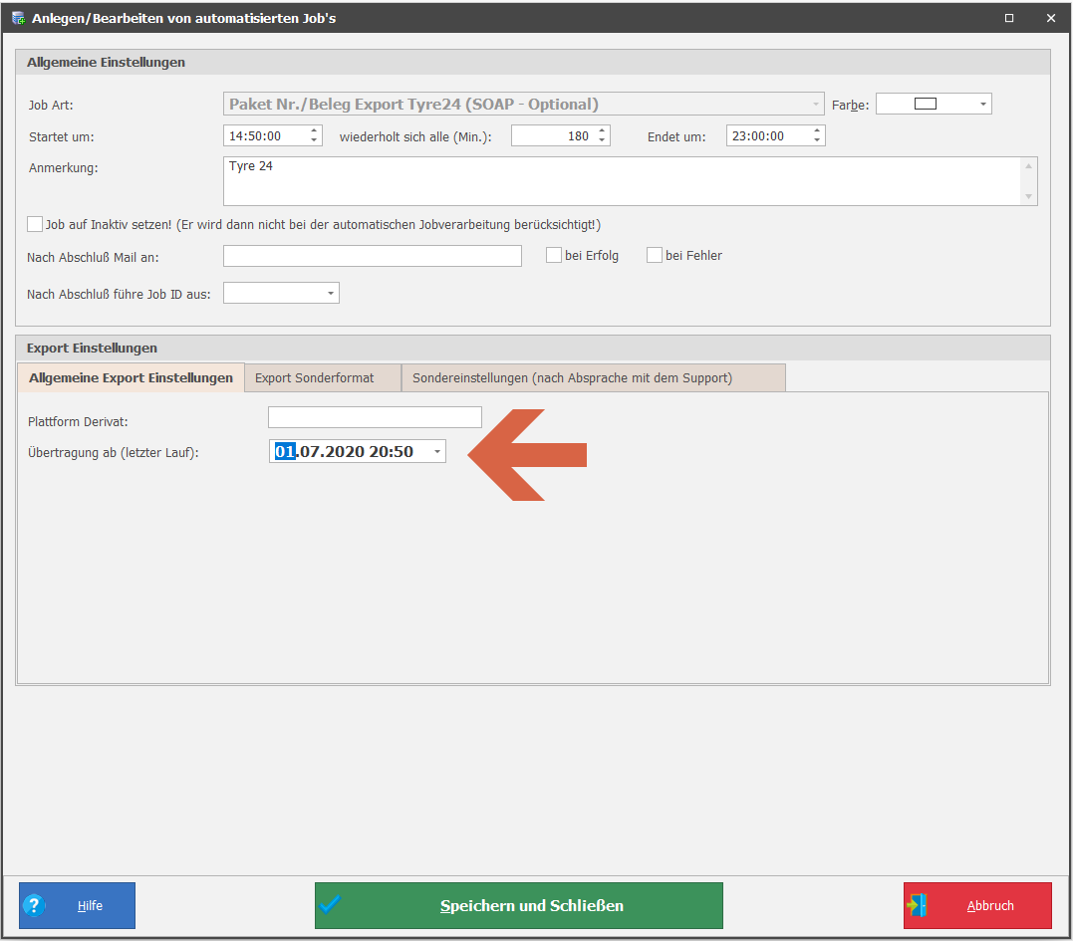1073x941 pixels.
Task: Click the white Farbe color swatch
Action: click(x=925, y=104)
